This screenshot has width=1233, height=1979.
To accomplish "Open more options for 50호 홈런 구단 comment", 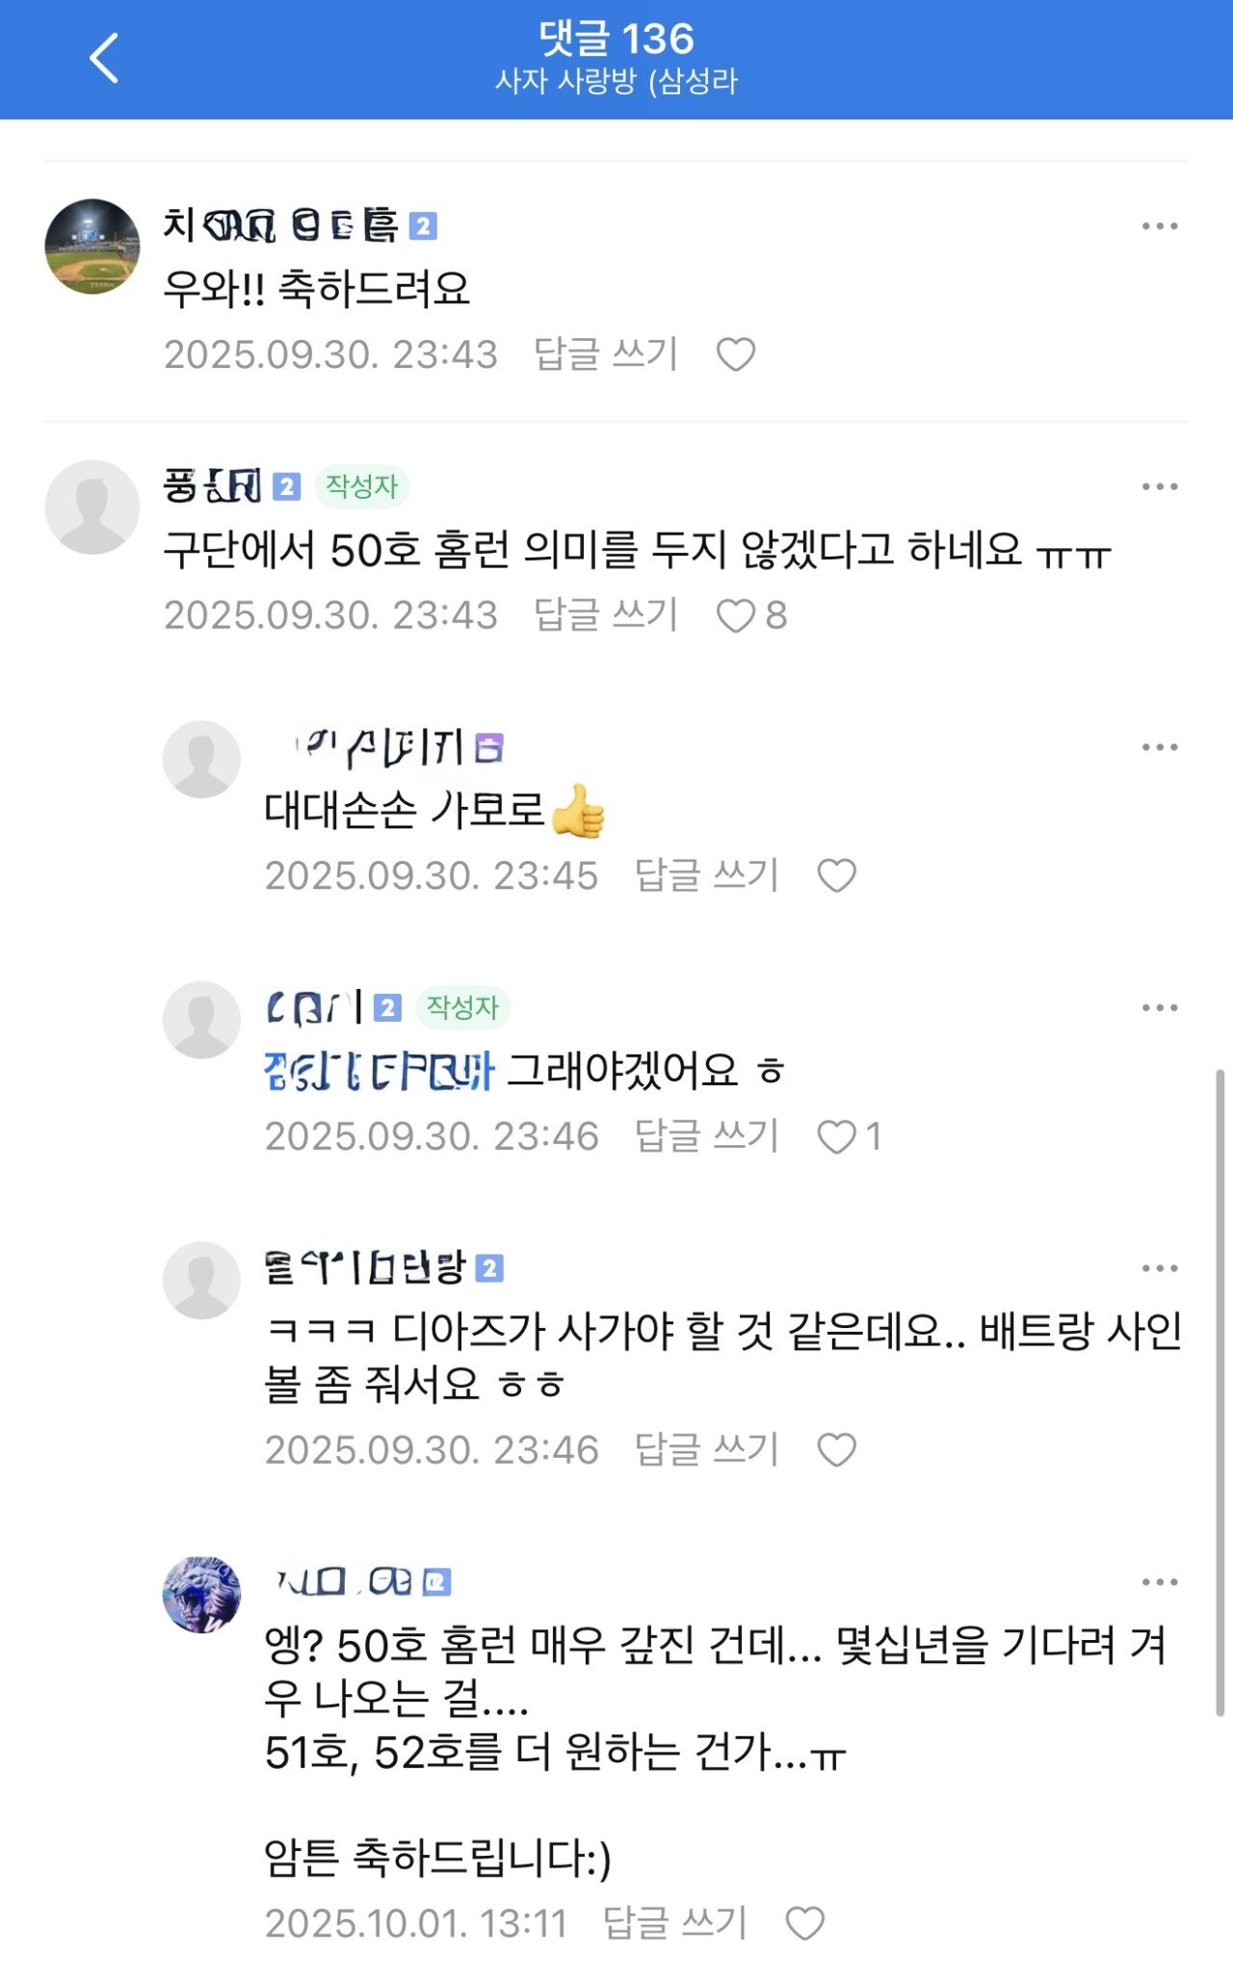I will [x=1159, y=486].
